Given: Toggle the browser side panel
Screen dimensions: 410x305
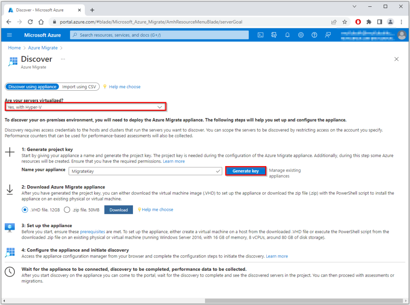Looking at the screenshot, I should (380, 22).
